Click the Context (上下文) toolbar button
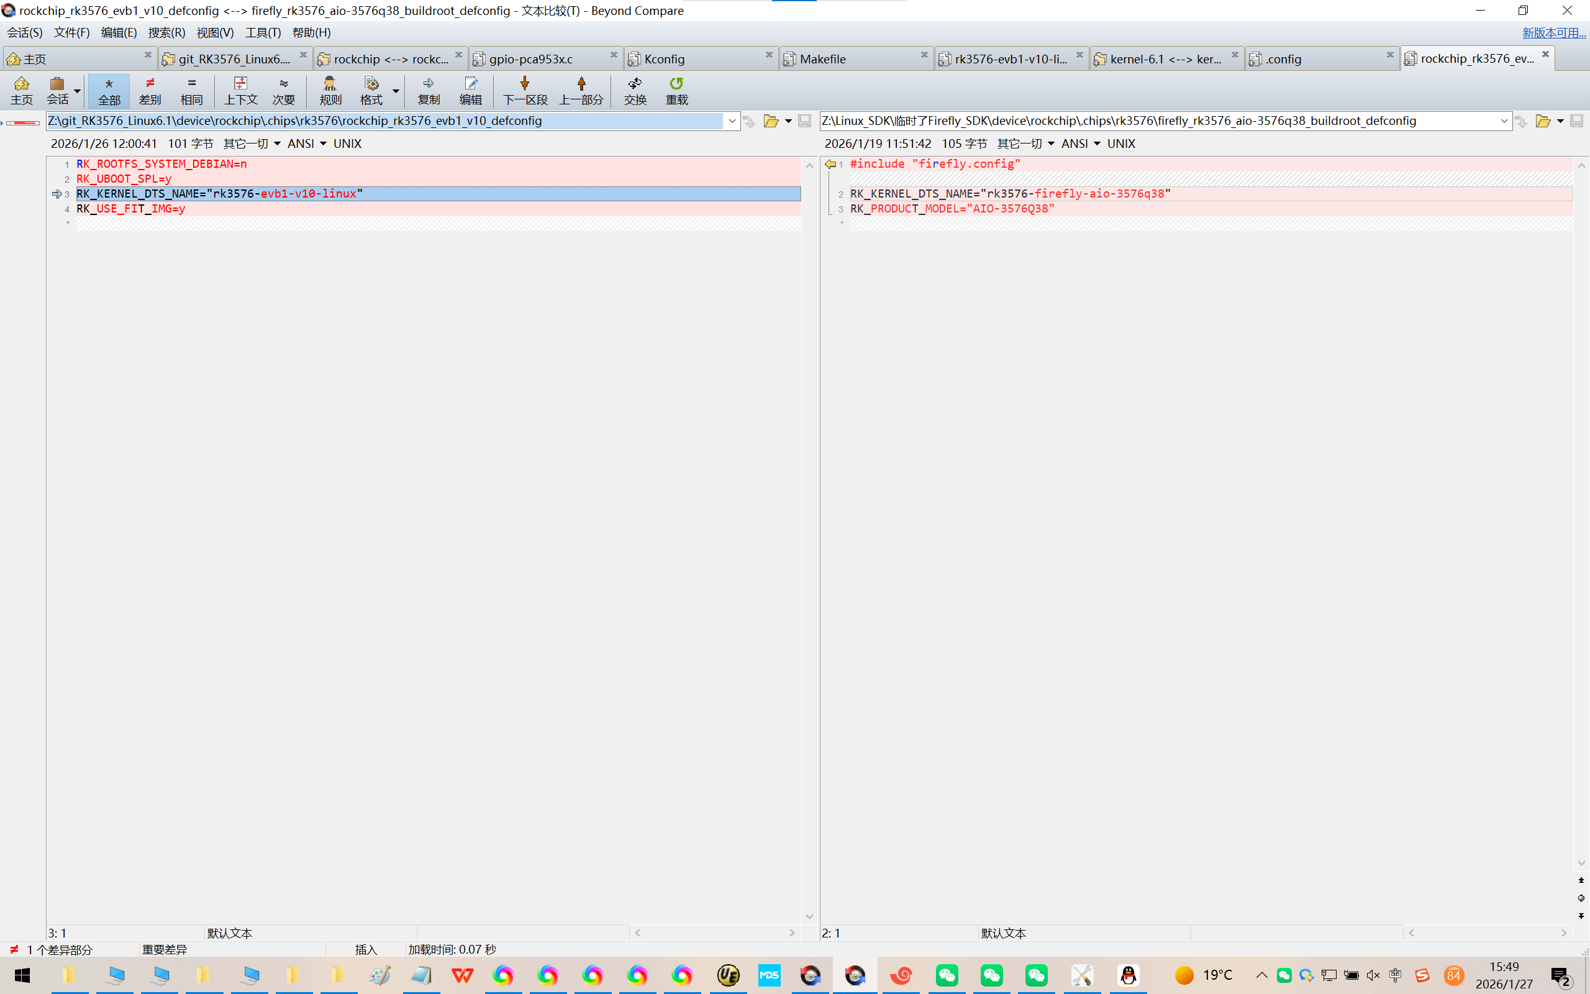 click(240, 90)
